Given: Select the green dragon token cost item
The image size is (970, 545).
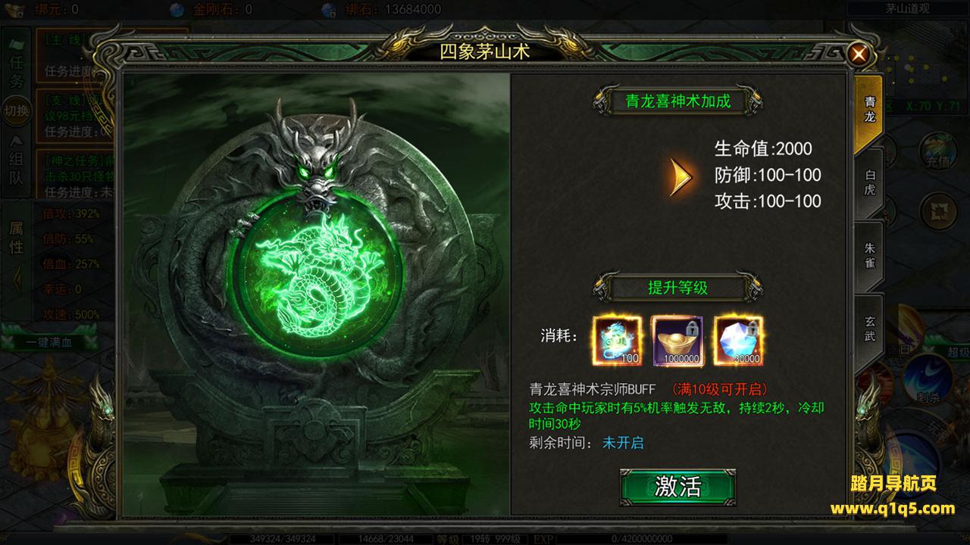Looking at the screenshot, I should 617,341.
